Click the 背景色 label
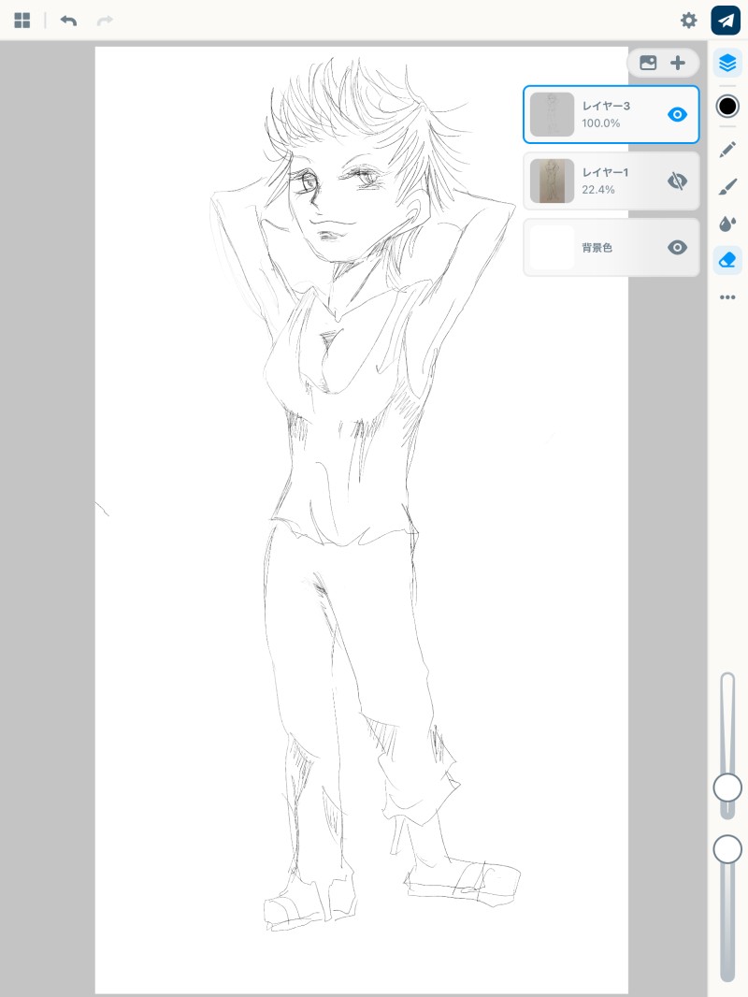The width and height of the screenshot is (748, 997). click(597, 247)
